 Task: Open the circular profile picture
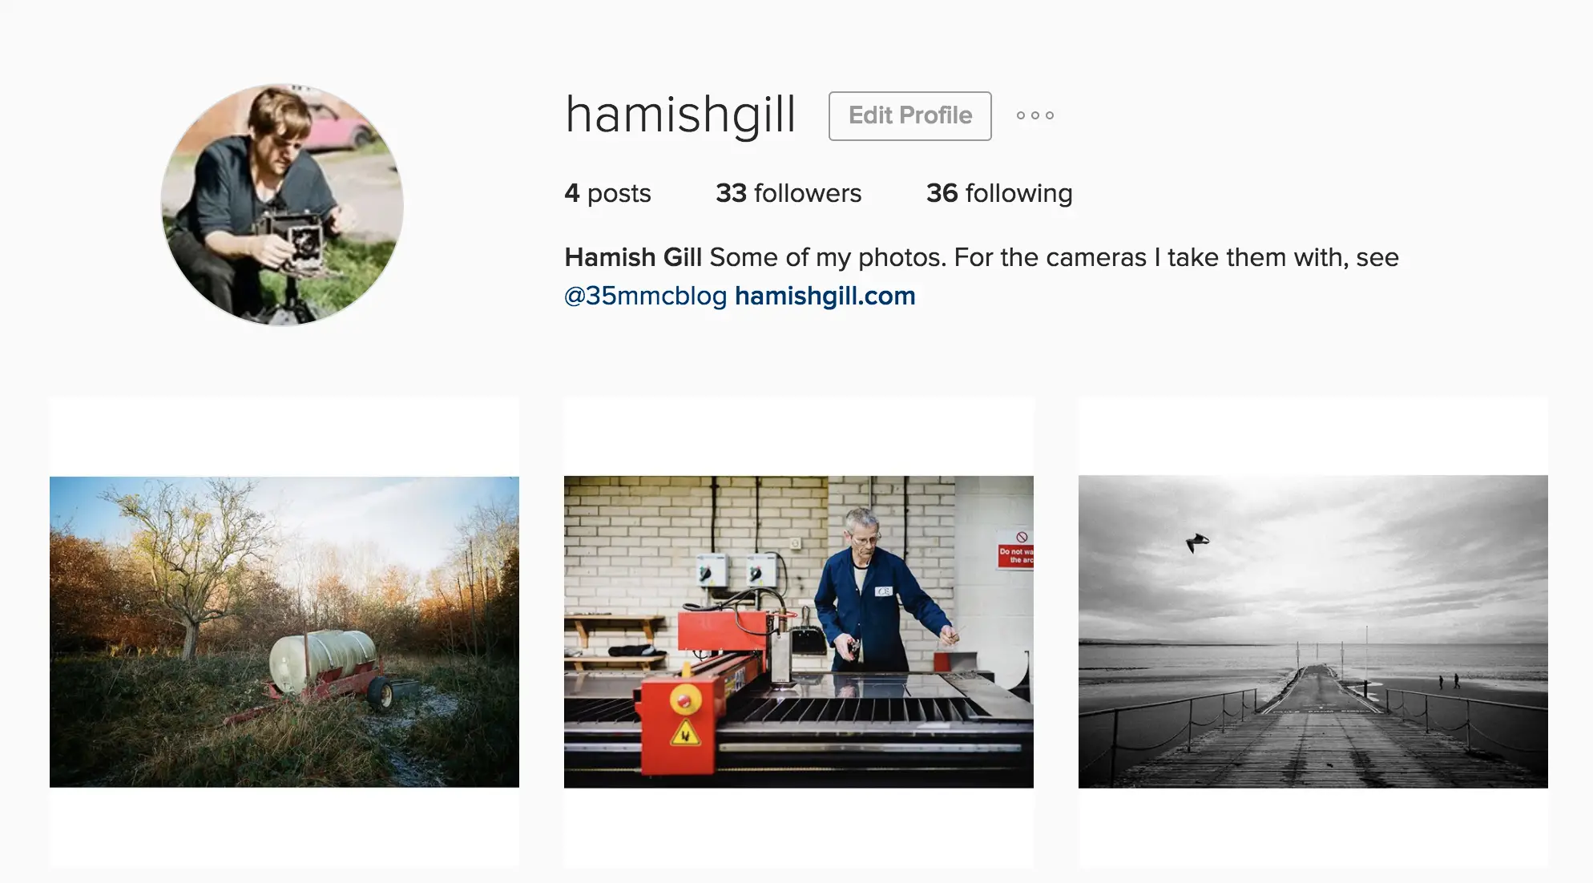(282, 205)
